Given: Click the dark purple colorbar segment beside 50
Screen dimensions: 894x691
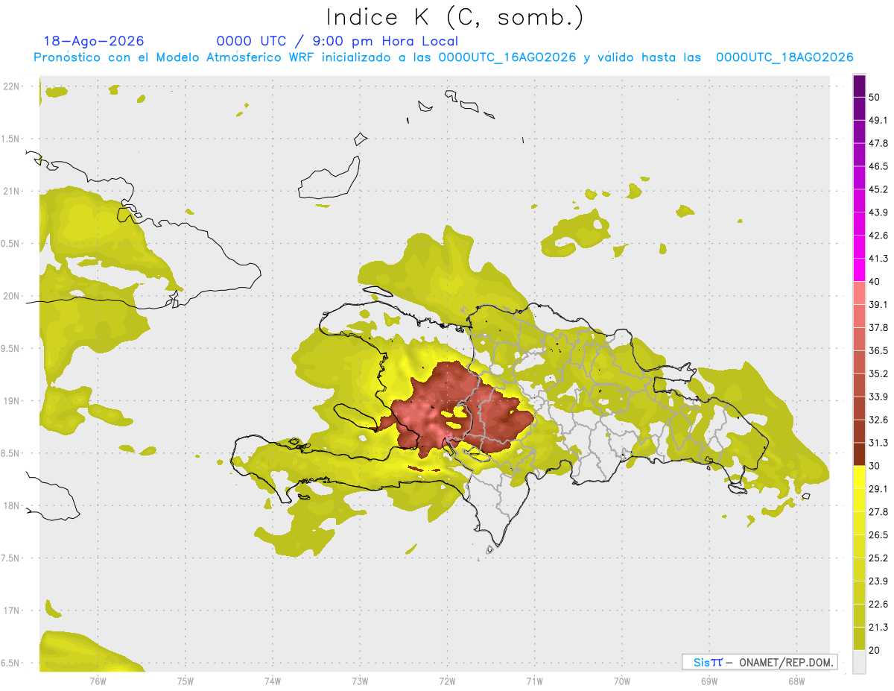Looking at the screenshot, I should [x=859, y=86].
